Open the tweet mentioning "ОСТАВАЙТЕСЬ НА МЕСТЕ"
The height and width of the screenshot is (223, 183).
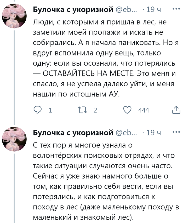point(105,58)
